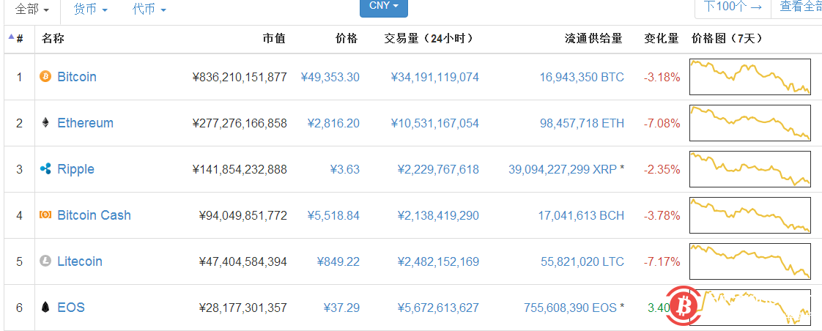Expand the 货币 dropdown menu
Image resolution: width=822 pixels, height=331 pixels.
[x=91, y=10]
